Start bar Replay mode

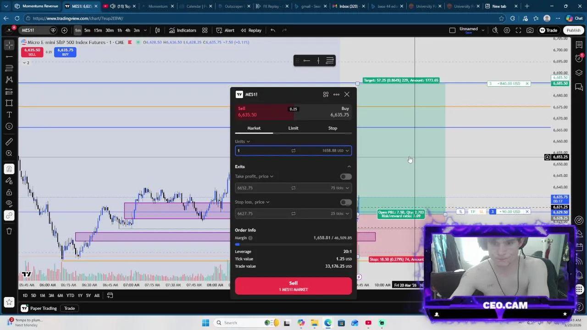pos(251,30)
